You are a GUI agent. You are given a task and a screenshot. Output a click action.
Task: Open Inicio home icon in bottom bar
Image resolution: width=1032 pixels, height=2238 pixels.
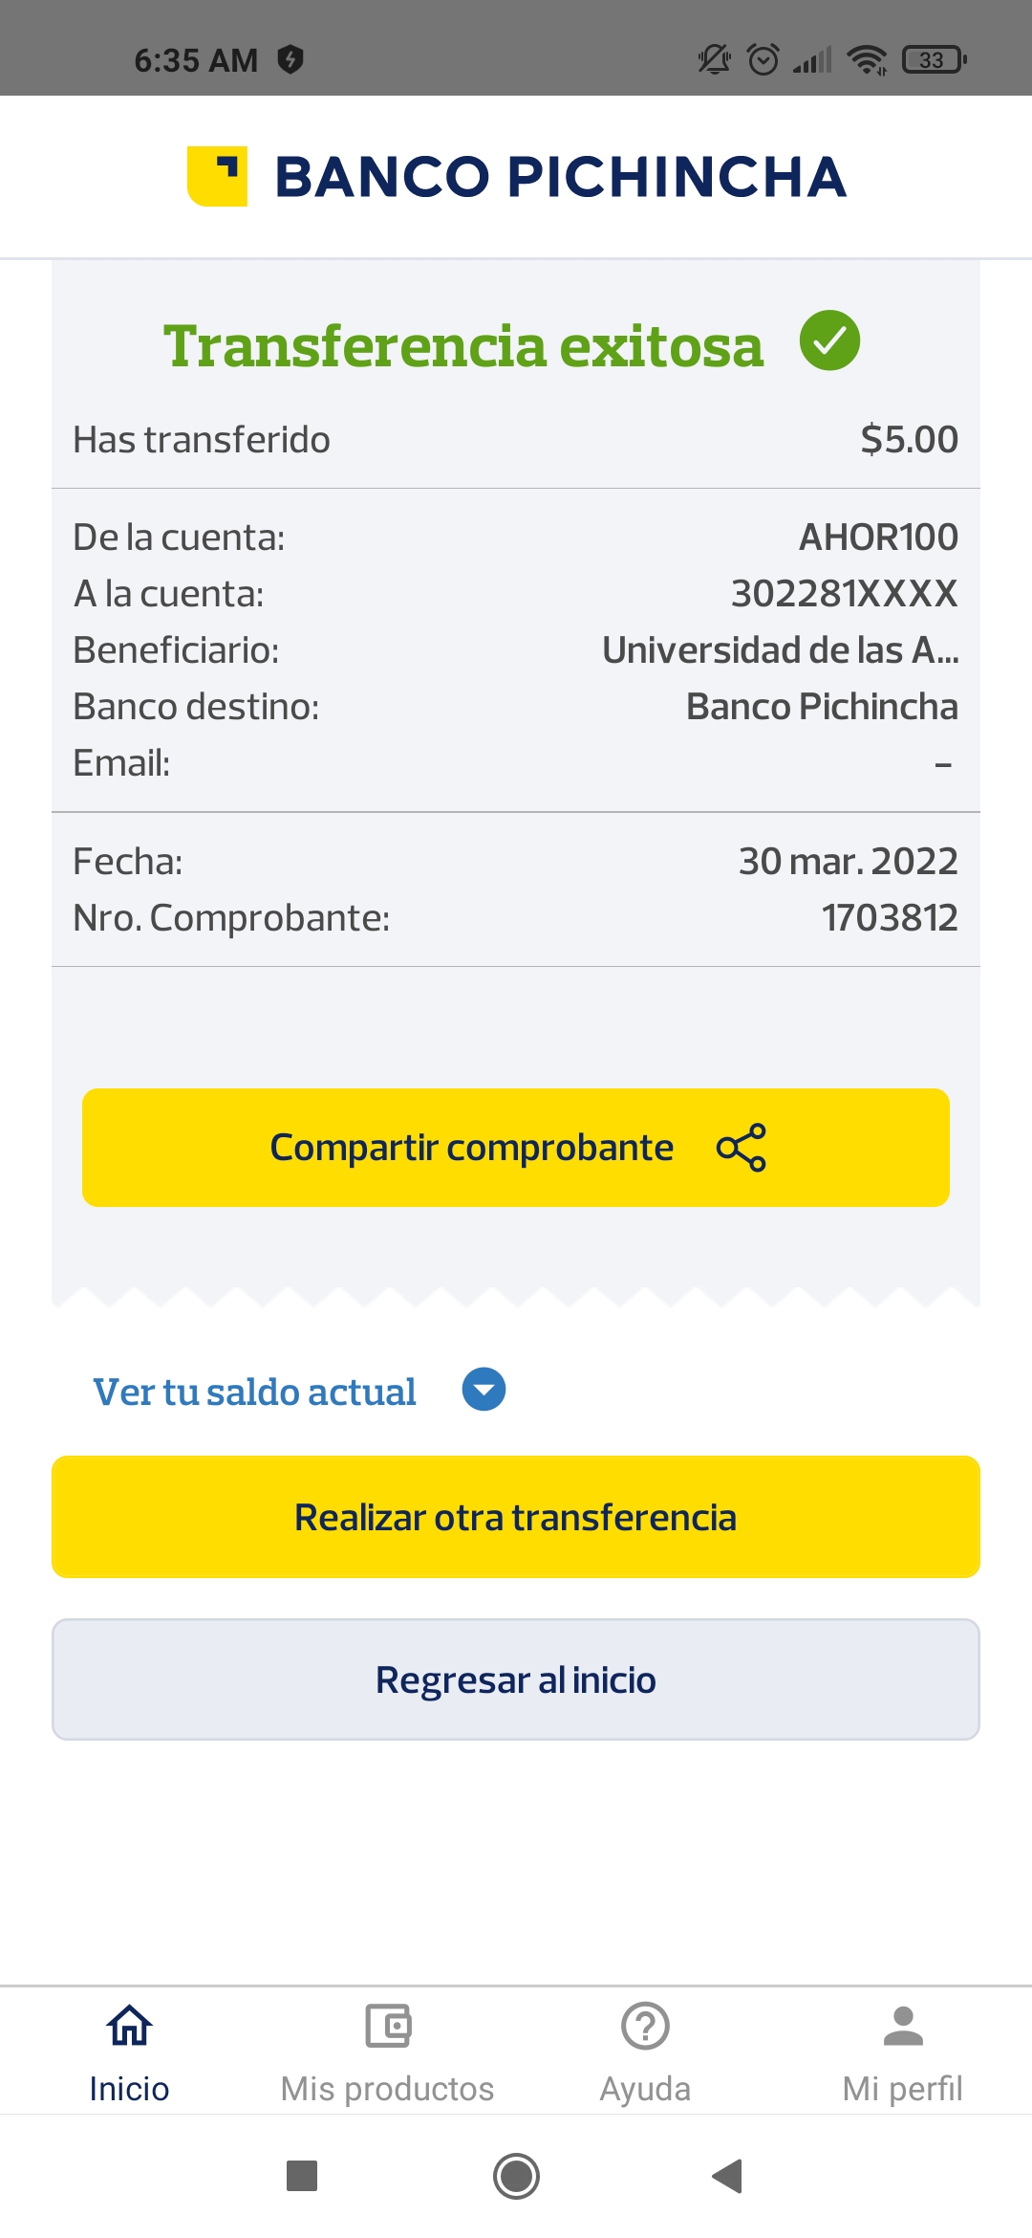tap(129, 2026)
